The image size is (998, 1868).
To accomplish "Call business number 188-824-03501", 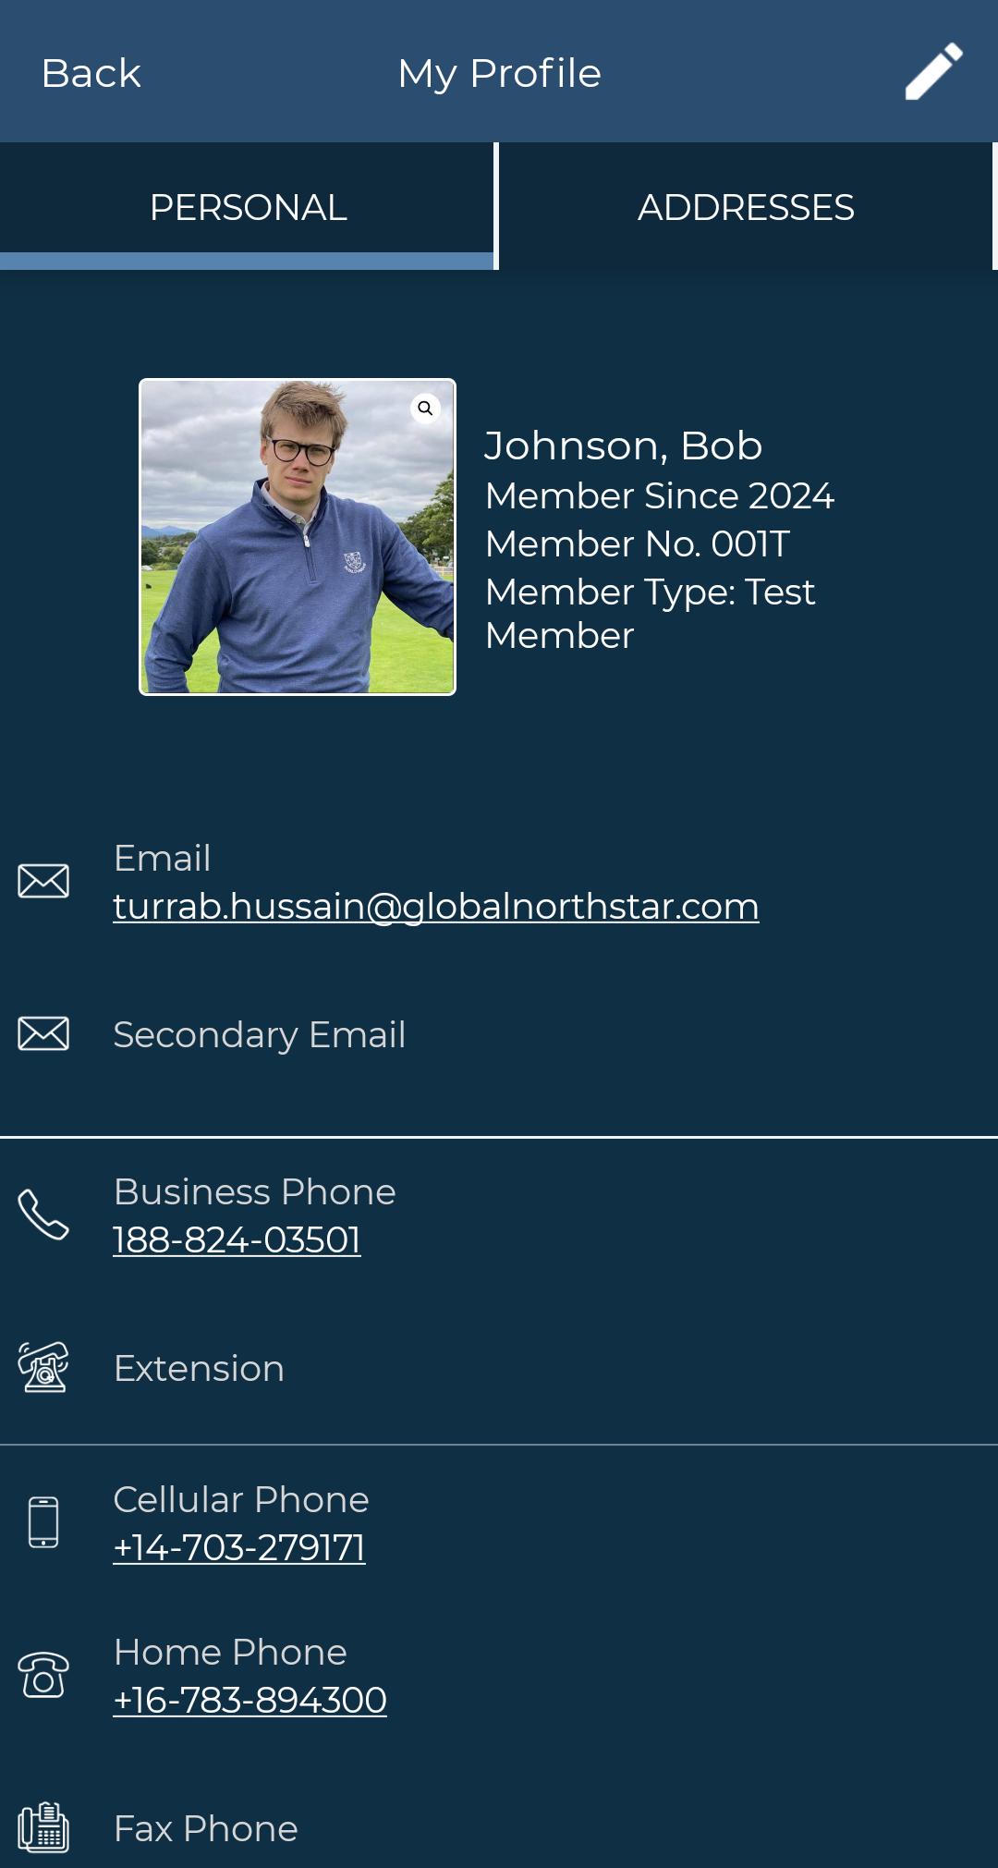I will tap(237, 1239).
